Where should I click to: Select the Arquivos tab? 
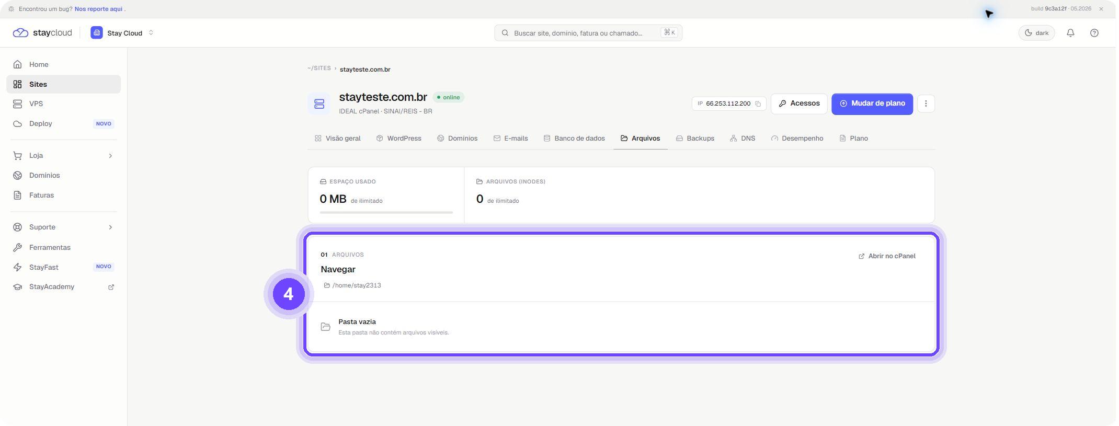click(x=641, y=139)
